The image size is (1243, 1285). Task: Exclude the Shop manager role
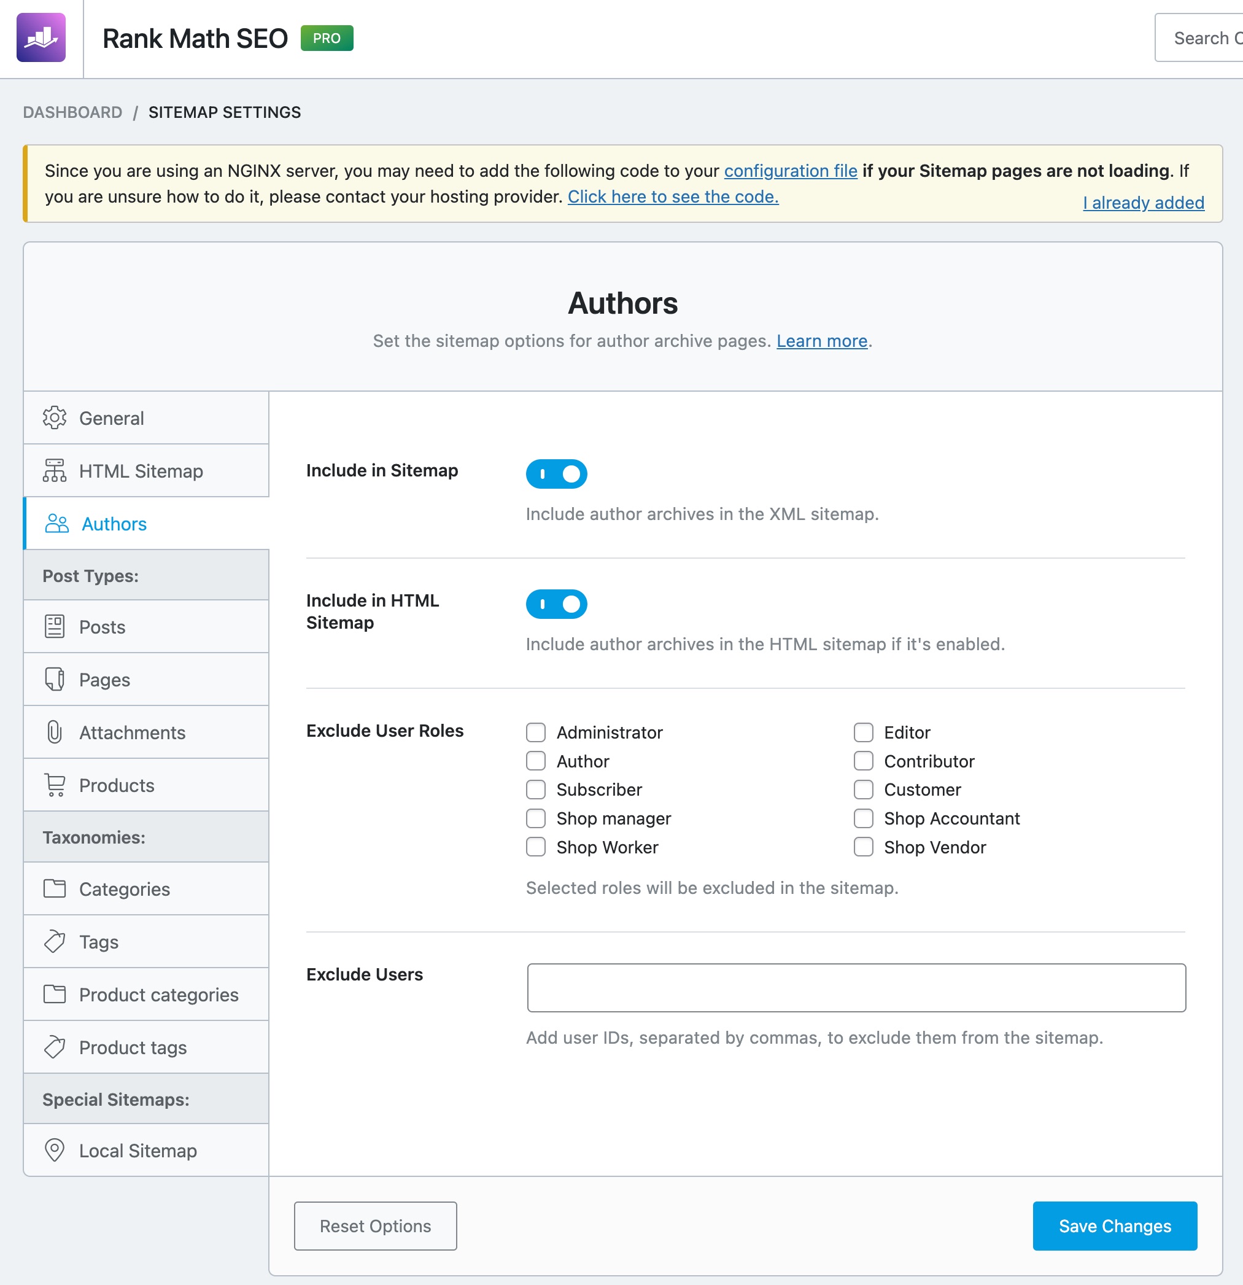click(x=536, y=818)
